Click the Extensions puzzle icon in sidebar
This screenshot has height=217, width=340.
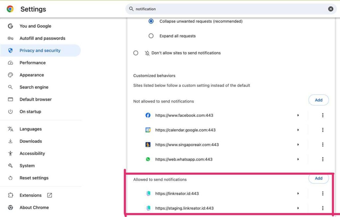[10, 195]
